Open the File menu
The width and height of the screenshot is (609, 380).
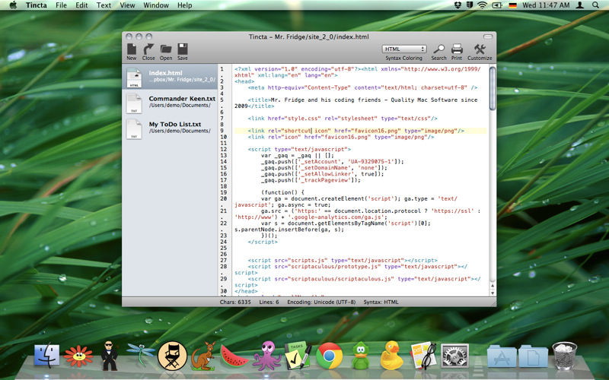tap(61, 5)
